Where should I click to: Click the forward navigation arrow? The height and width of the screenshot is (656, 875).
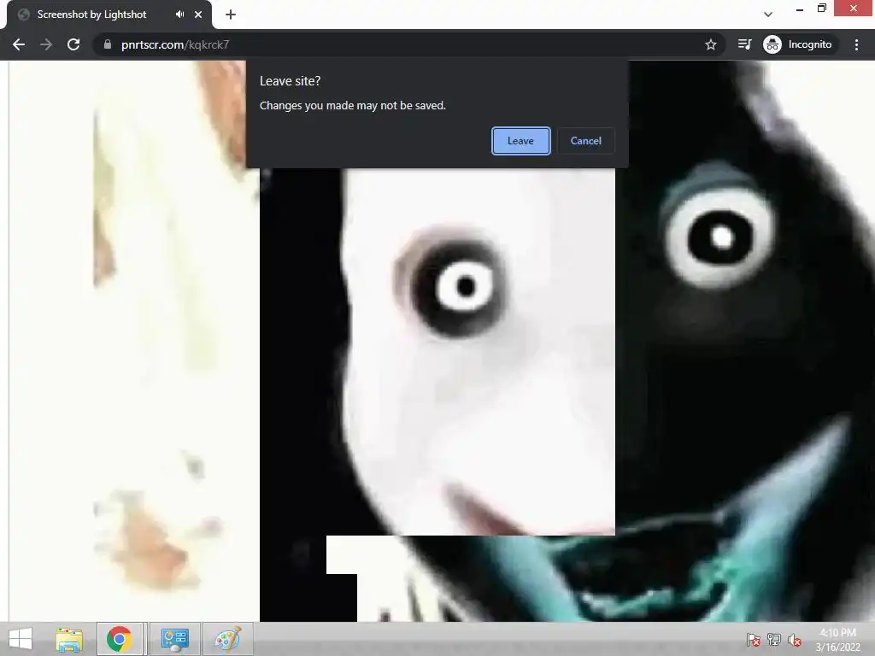(46, 44)
